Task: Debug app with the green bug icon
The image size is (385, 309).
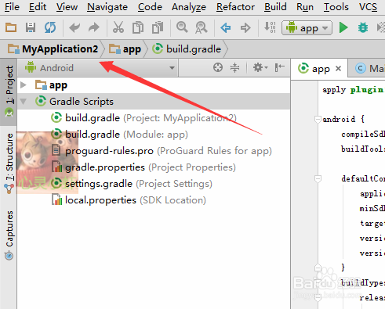Action: (363, 27)
